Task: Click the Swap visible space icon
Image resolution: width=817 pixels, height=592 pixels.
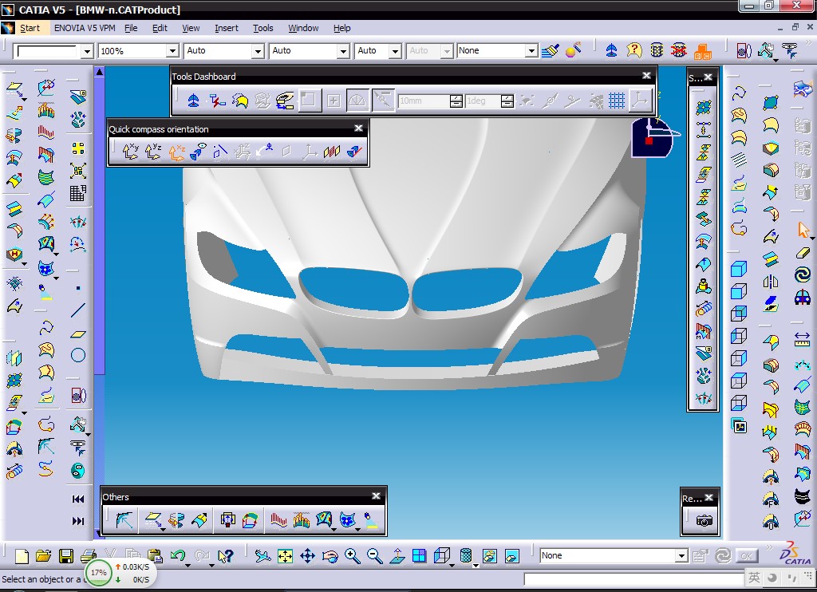Action: pyautogui.click(x=511, y=556)
